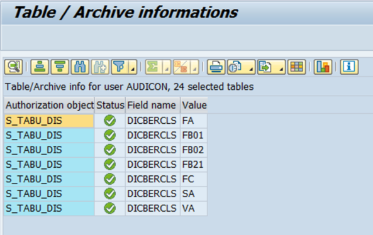Open the Total sigma dropdown arrow
The height and width of the screenshot is (235, 373).
167,67
